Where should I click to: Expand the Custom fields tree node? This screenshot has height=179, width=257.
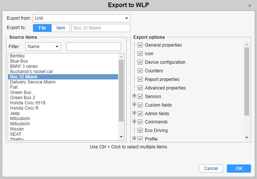coord(134,105)
